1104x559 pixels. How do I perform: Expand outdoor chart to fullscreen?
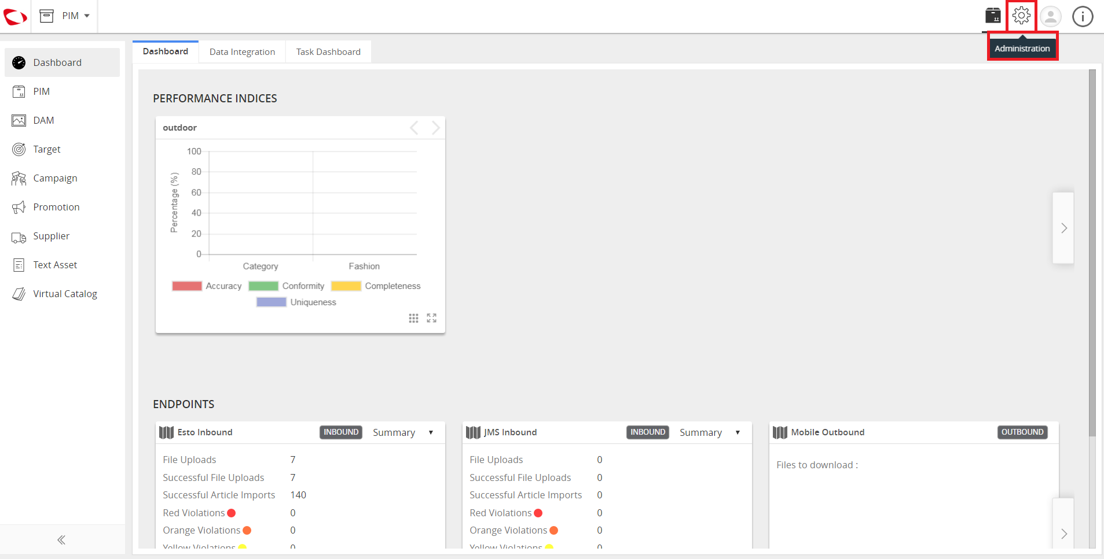(432, 319)
